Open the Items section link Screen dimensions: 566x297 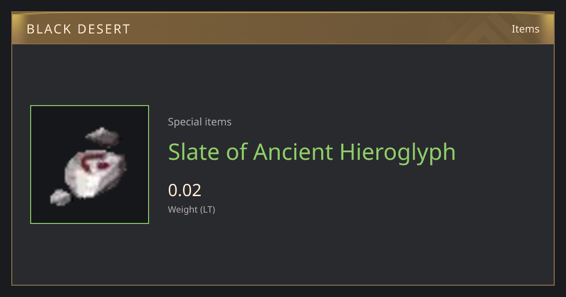pos(525,29)
